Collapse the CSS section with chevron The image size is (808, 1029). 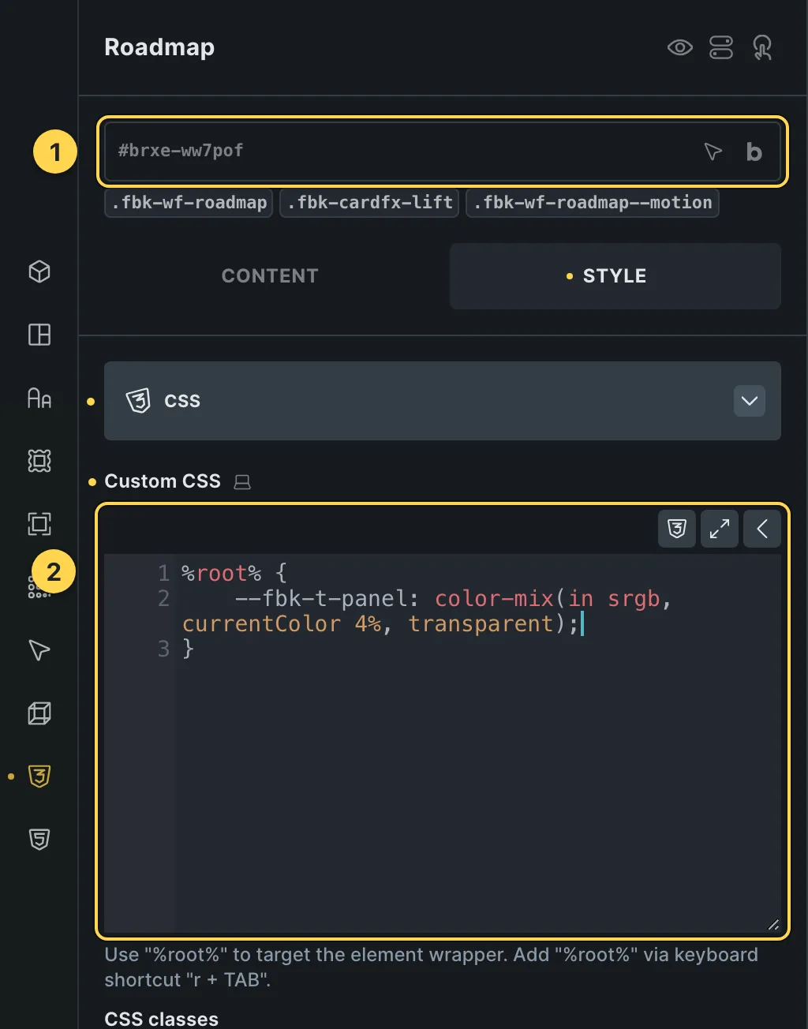[750, 401]
